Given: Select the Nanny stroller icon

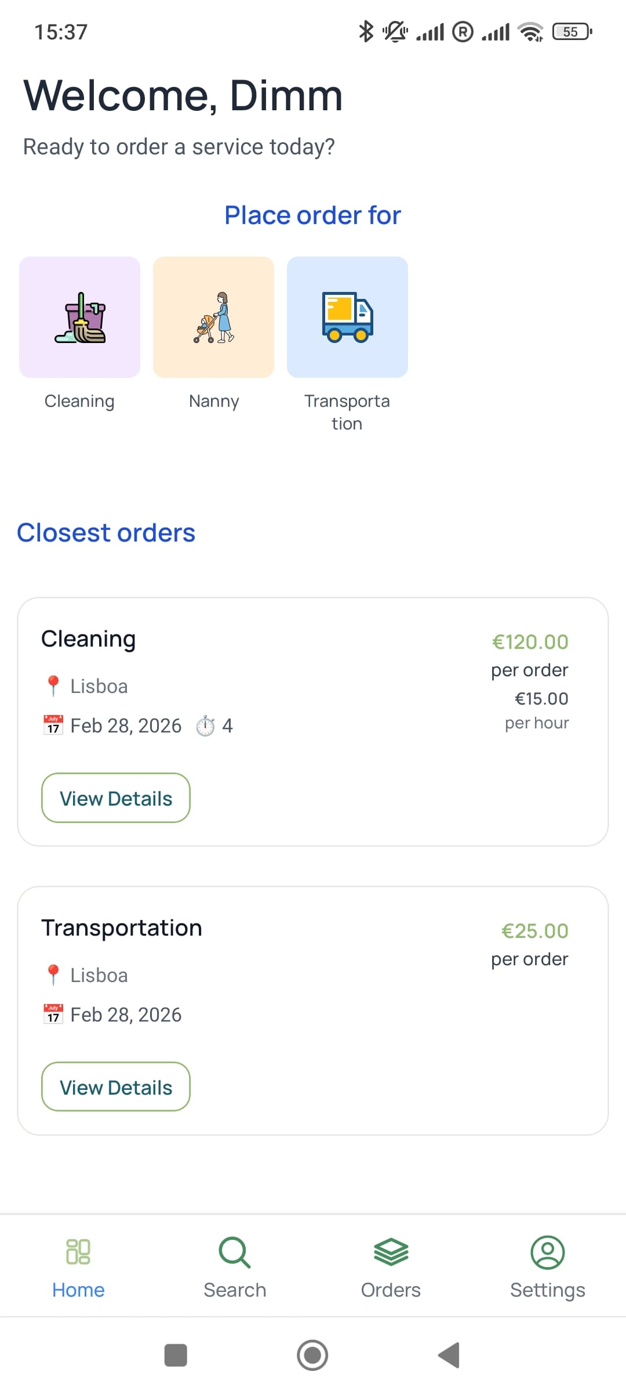Looking at the screenshot, I should (x=214, y=317).
